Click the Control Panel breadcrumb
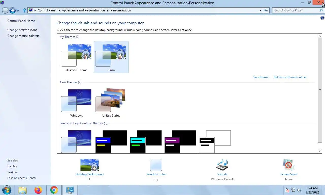Screen dimensions: 325x195 pyautogui.click(x=47, y=10)
